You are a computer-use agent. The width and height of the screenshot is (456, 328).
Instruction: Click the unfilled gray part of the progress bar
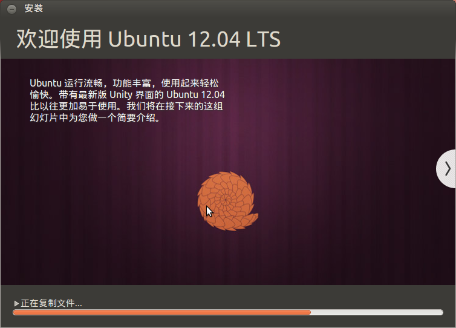pyautogui.click(x=377, y=312)
